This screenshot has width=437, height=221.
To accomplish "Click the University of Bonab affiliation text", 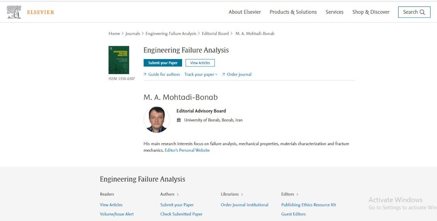I will (x=213, y=120).
